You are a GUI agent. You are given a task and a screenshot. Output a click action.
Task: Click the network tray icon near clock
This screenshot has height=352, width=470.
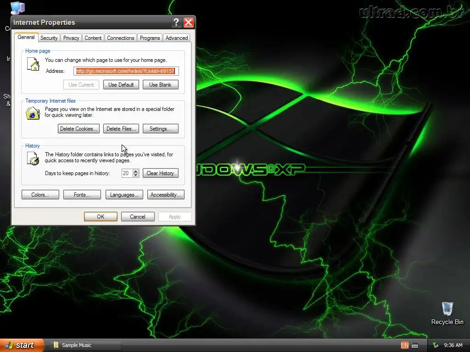[436, 345]
